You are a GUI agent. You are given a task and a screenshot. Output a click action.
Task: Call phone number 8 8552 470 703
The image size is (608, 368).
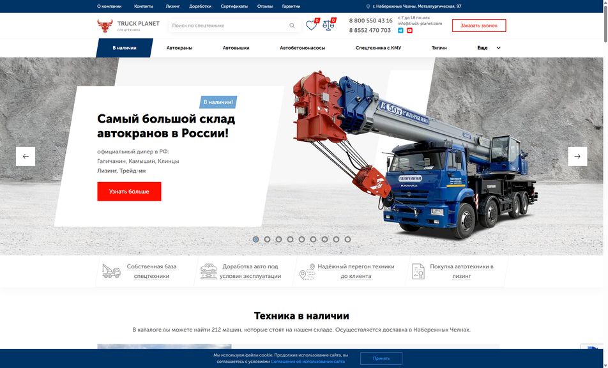pos(370,30)
